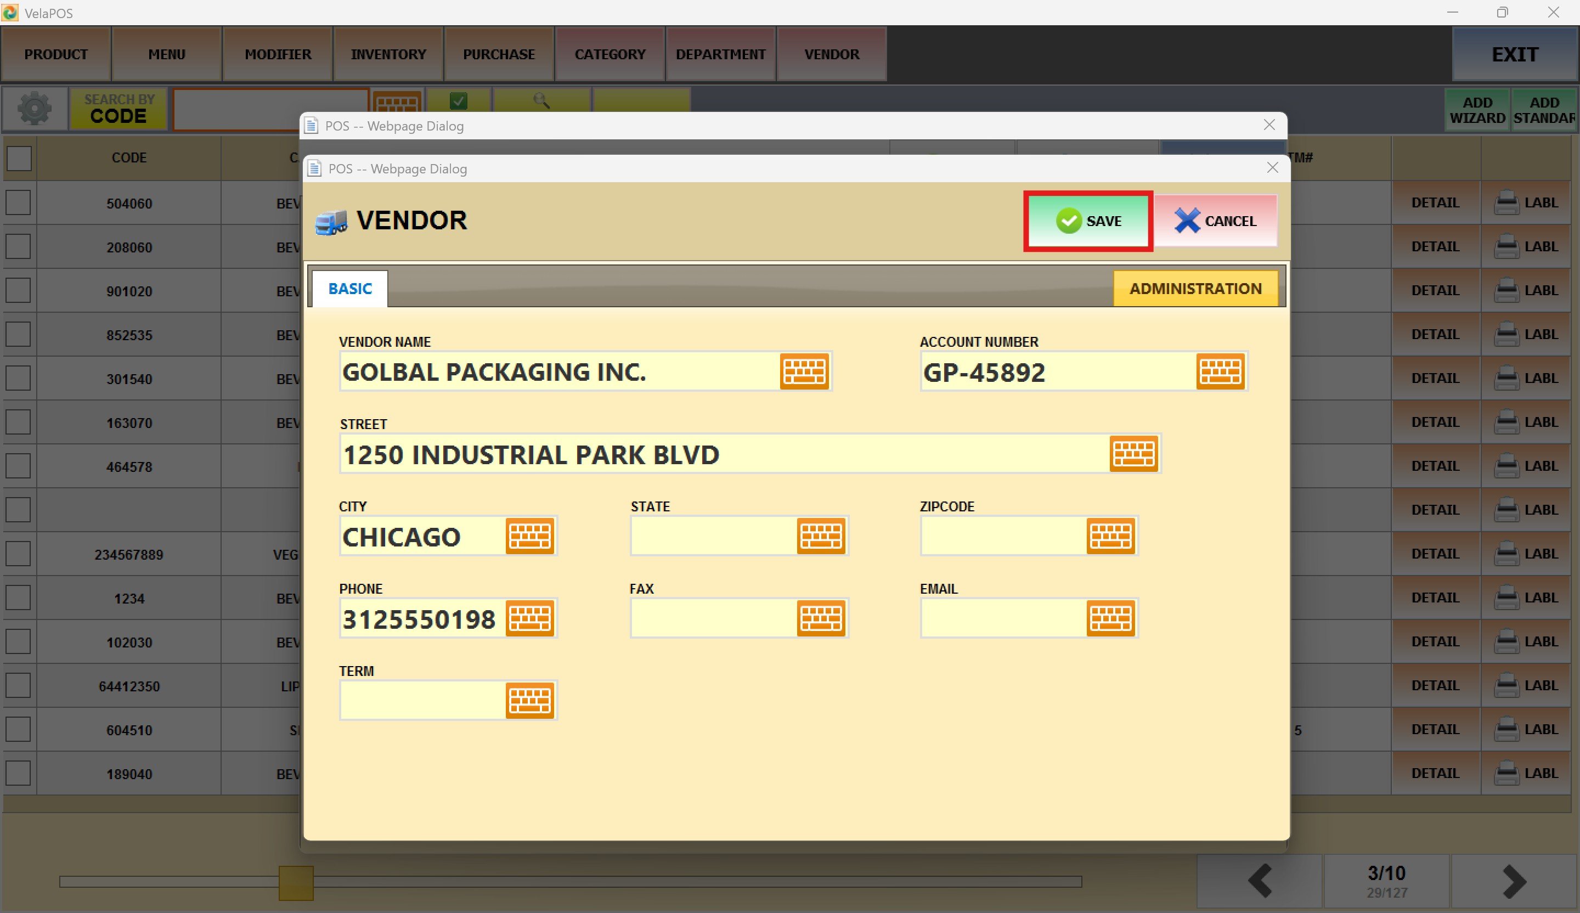Open on-screen keyboard for Email field
1580x913 pixels.
1110,618
